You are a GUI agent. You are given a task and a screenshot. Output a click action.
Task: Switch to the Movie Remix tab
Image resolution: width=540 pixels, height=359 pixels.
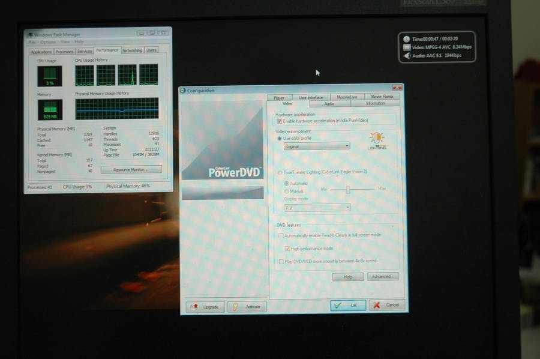click(382, 97)
